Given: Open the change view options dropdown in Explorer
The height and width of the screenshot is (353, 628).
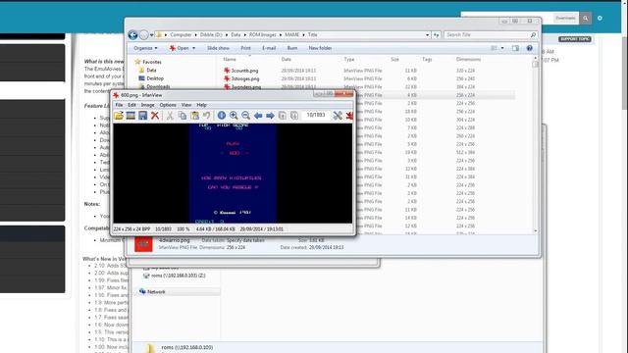Looking at the screenshot, I should click(502, 48).
